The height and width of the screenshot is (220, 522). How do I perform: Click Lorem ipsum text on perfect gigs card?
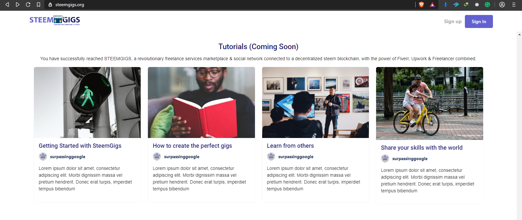tap(199, 179)
